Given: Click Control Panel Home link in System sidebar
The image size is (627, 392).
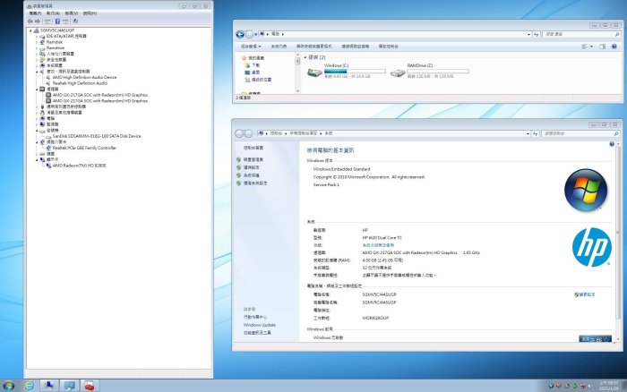Looking at the screenshot, I should click(253, 148).
